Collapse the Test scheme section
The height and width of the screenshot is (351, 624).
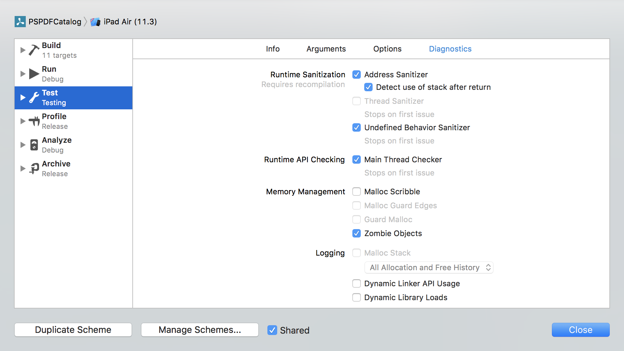coord(23,97)
